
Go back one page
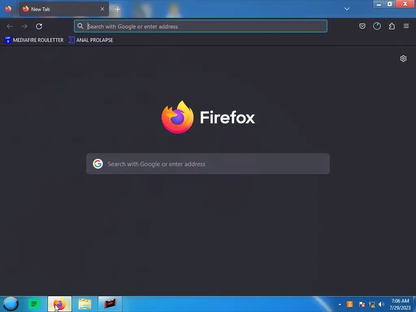click(10, 26)
